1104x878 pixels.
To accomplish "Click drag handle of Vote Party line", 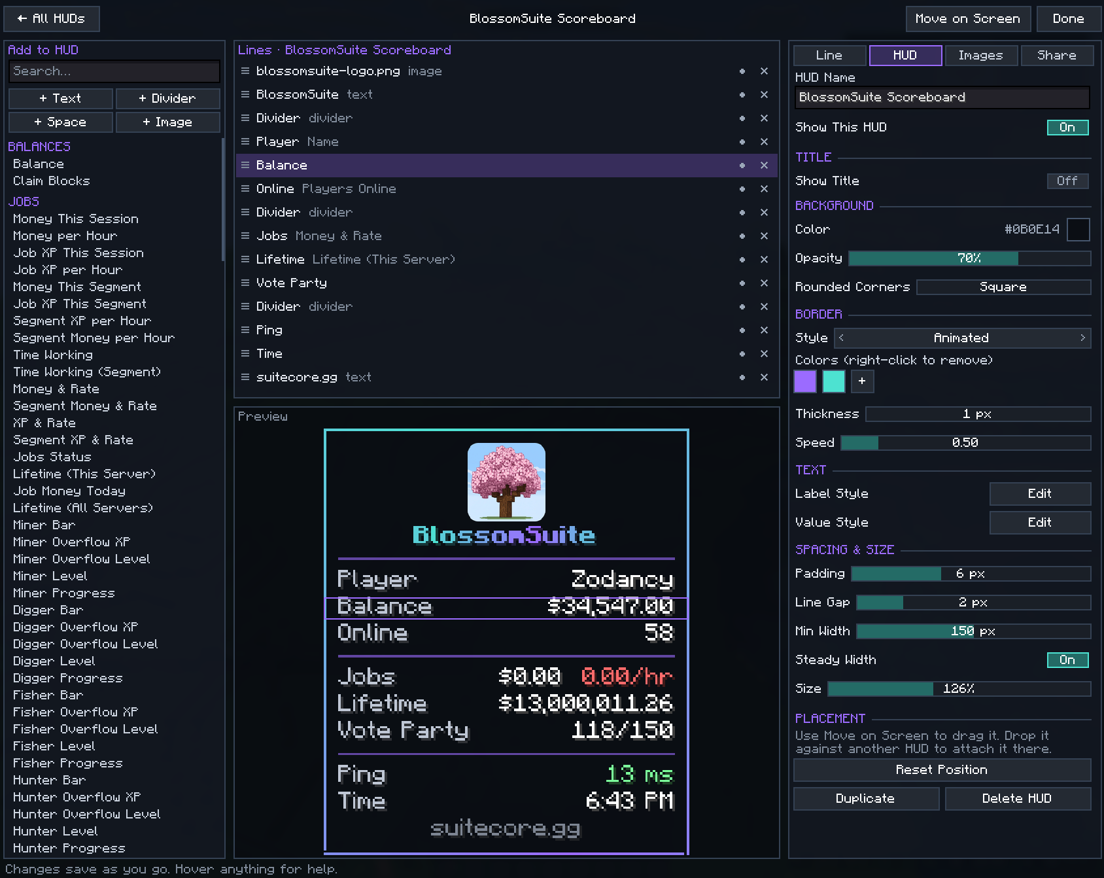I will [x=245, y=283].
